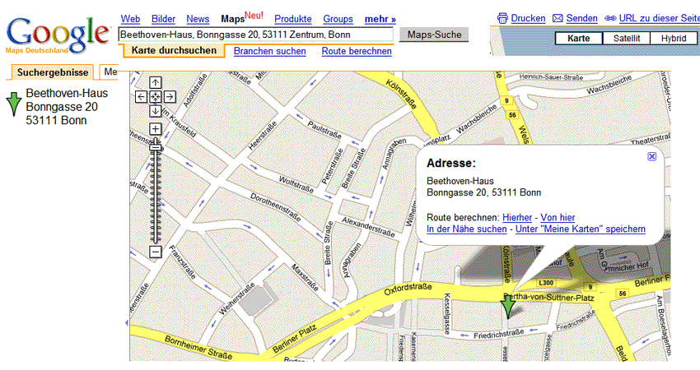This screenshot has height=370, width=700.
Task: Click the Friedrichstraße label on map
Action: [499, 334]
